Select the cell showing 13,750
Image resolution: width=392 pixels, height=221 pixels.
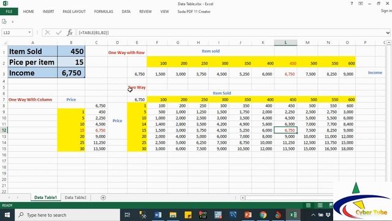[328, 142]
